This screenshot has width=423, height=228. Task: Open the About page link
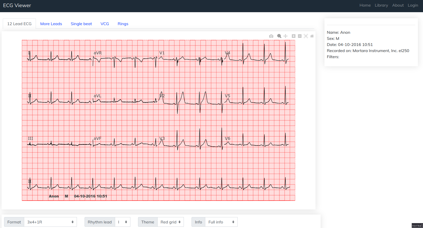pyautogui.click(x=398, y=5)
